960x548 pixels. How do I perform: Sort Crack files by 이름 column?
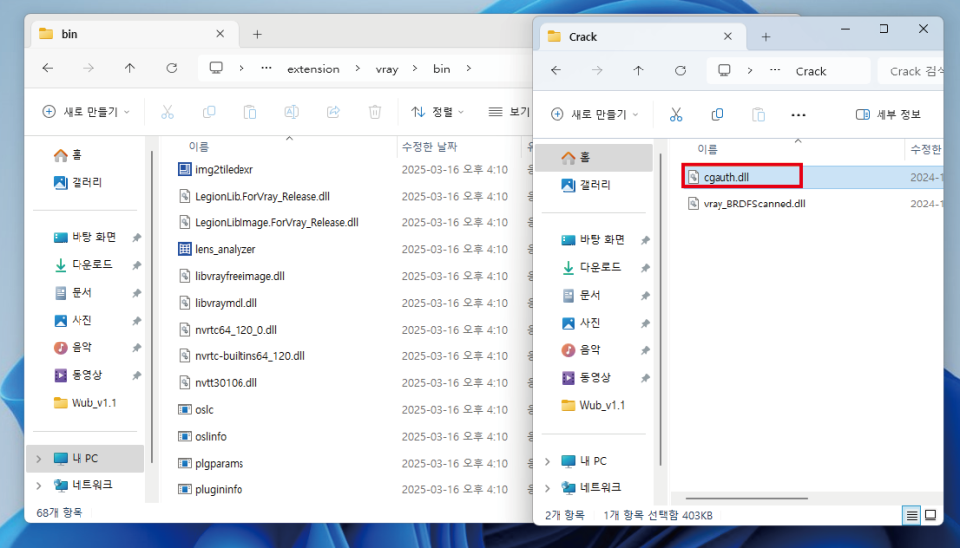coord(707,149)
